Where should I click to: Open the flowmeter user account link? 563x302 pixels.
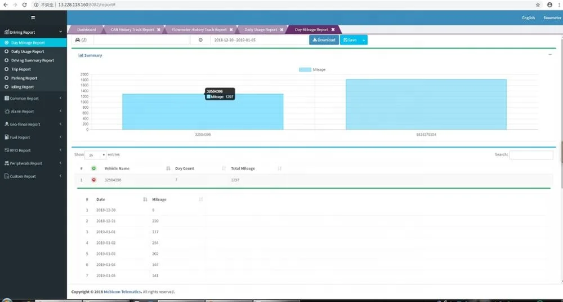(x=552, y=17)
